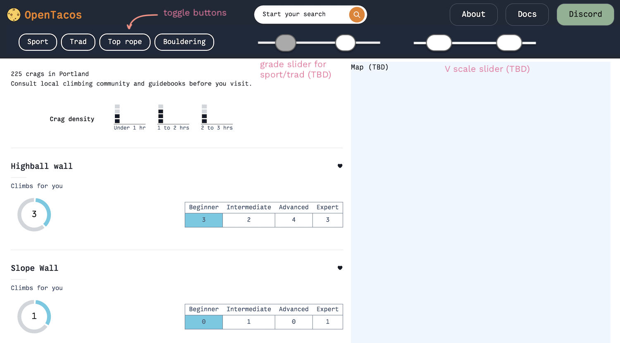Click the right V scale slider handle
The height and width of the screenshot is (343, 620).
(509, 43)
